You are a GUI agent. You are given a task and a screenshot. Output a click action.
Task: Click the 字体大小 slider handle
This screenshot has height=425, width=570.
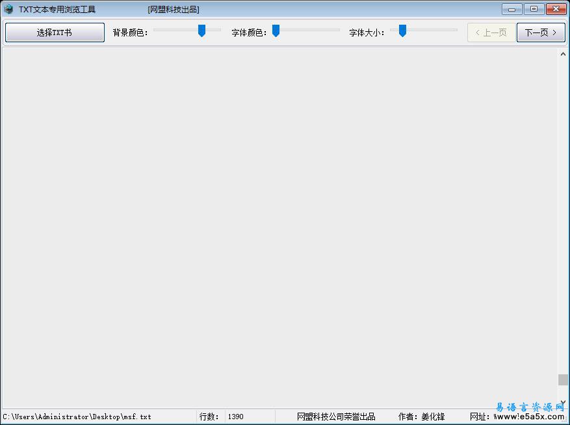point(402,31)
